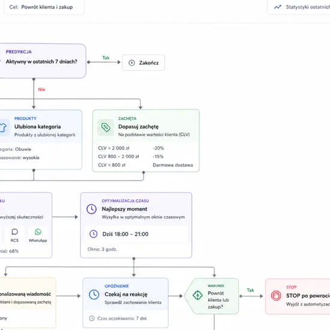Click the clock icon beside Najlepszy moment
This screenshot has width=330, height=330.
[x=92, y=209]
